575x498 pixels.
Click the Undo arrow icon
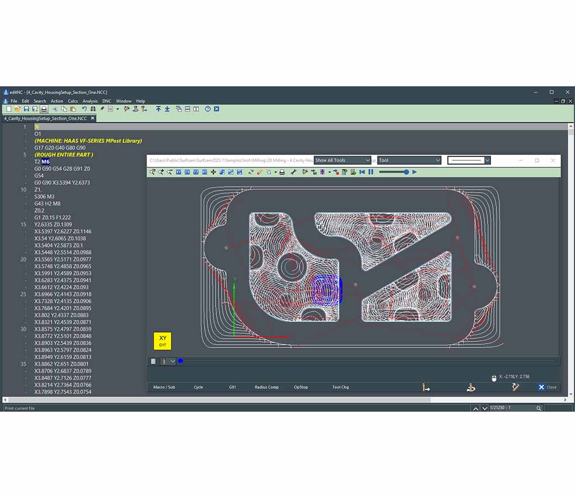pos(84,110)
